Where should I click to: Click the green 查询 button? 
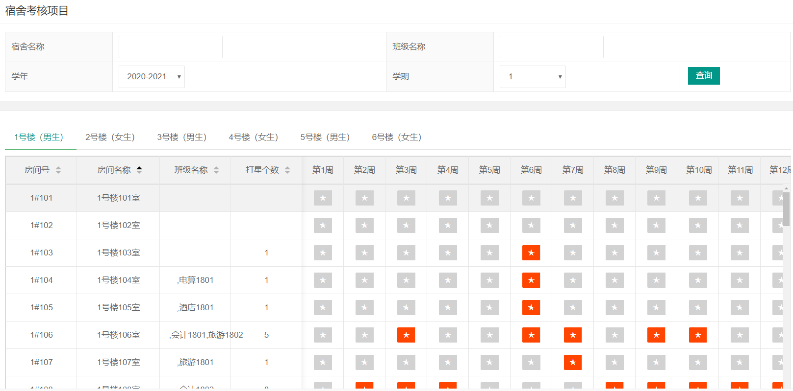(x=704, y=76)
